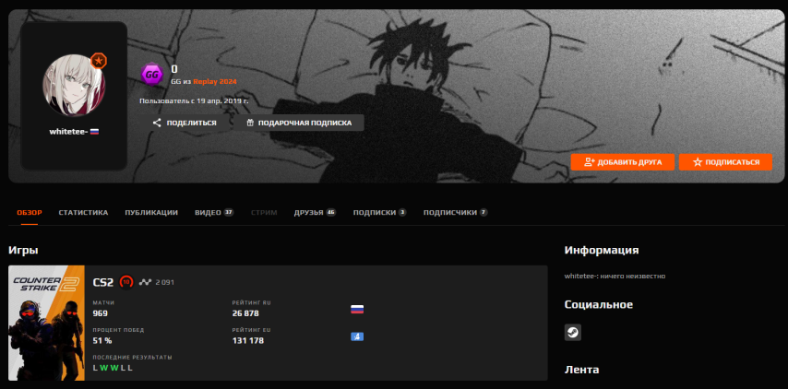The height and width of the screenshot is (389, 788).
Task: Open the Видео tab
Action: 214,212
